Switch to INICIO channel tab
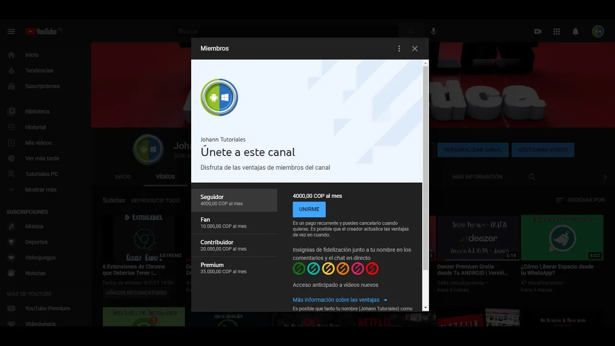This screenshot has height=346, width=615. point(123,177)
